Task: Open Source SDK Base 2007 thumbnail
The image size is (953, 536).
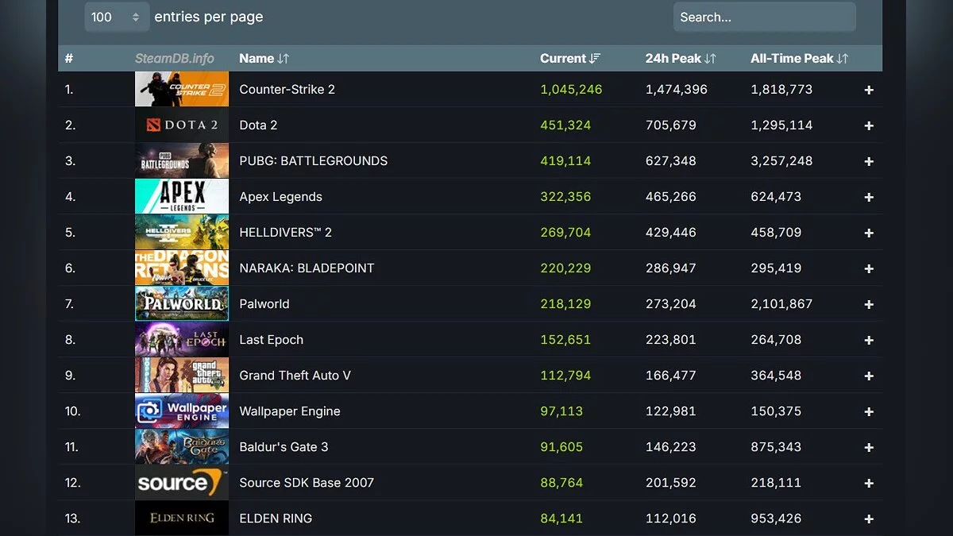Action: 182,482
